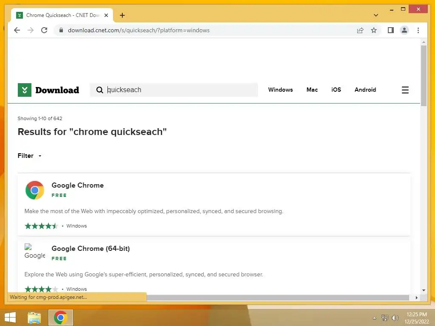
Task: Click the horizontal scrollbar right arrow
Action: (416, 298)
